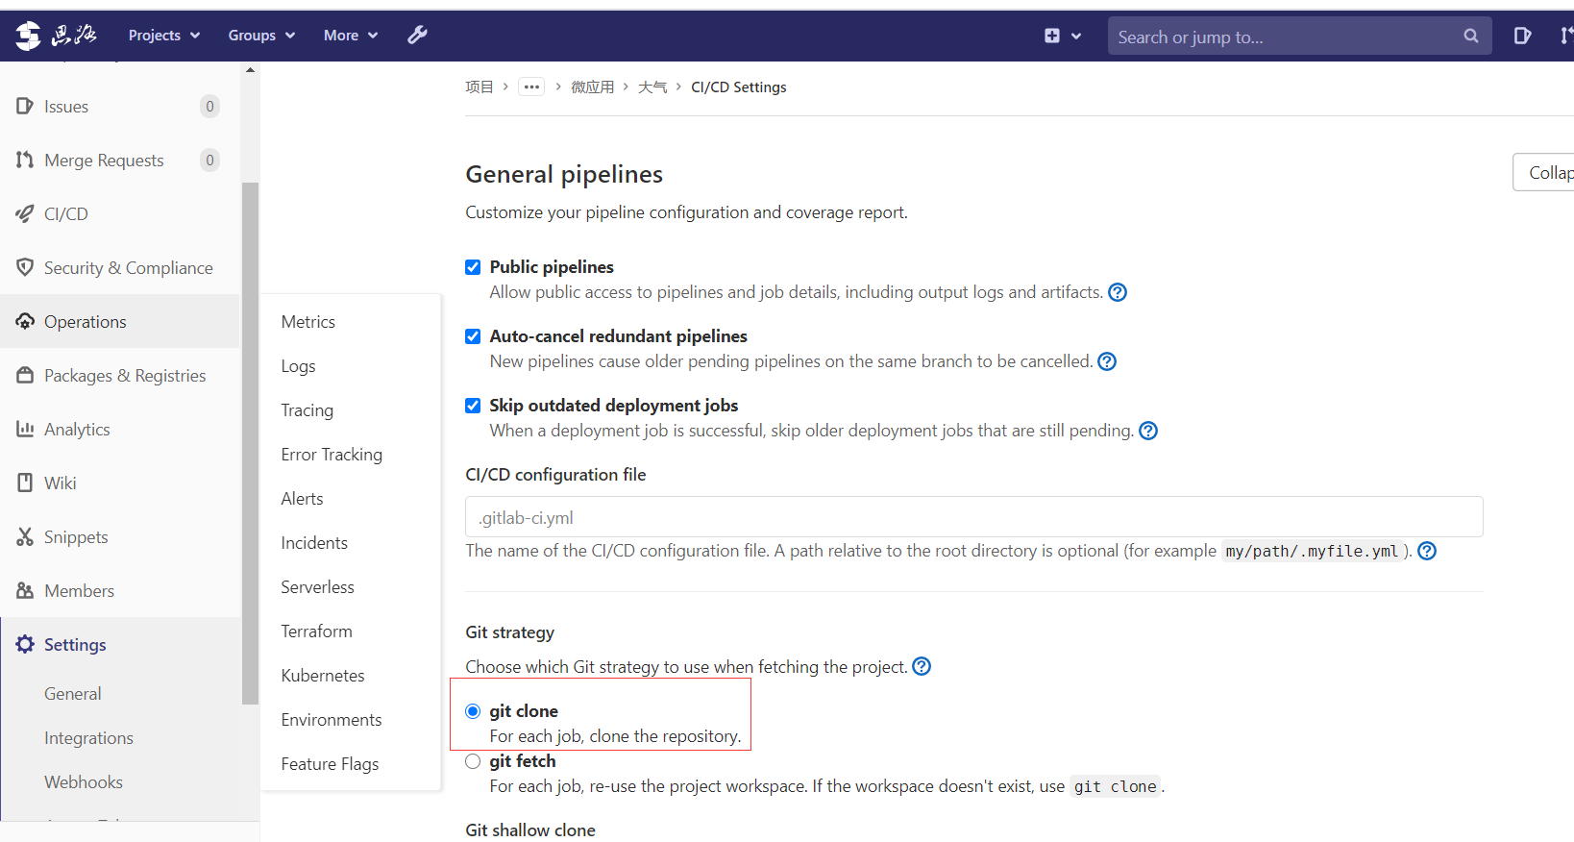The height and width of the screenshot is (842, 1574).
Task: Uncheck the Public pipelines checkbox
Action: 473,267
